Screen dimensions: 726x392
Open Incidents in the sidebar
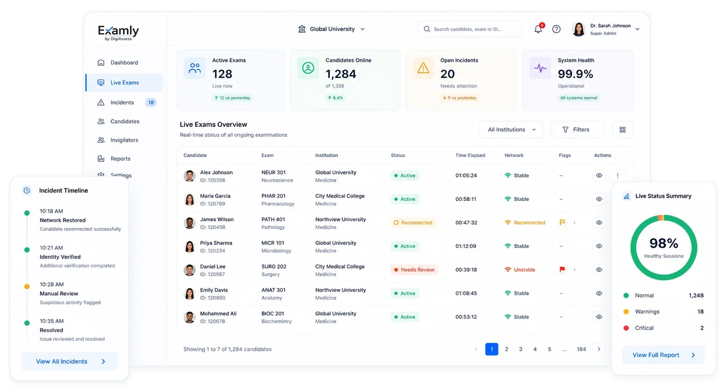[x=124, y=103]
